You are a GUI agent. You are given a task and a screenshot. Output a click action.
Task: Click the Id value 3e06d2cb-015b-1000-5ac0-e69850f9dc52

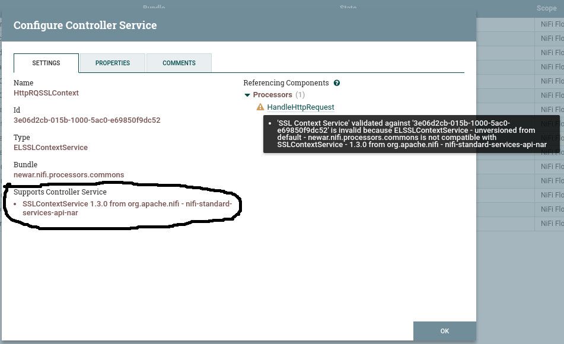point(87,120)
